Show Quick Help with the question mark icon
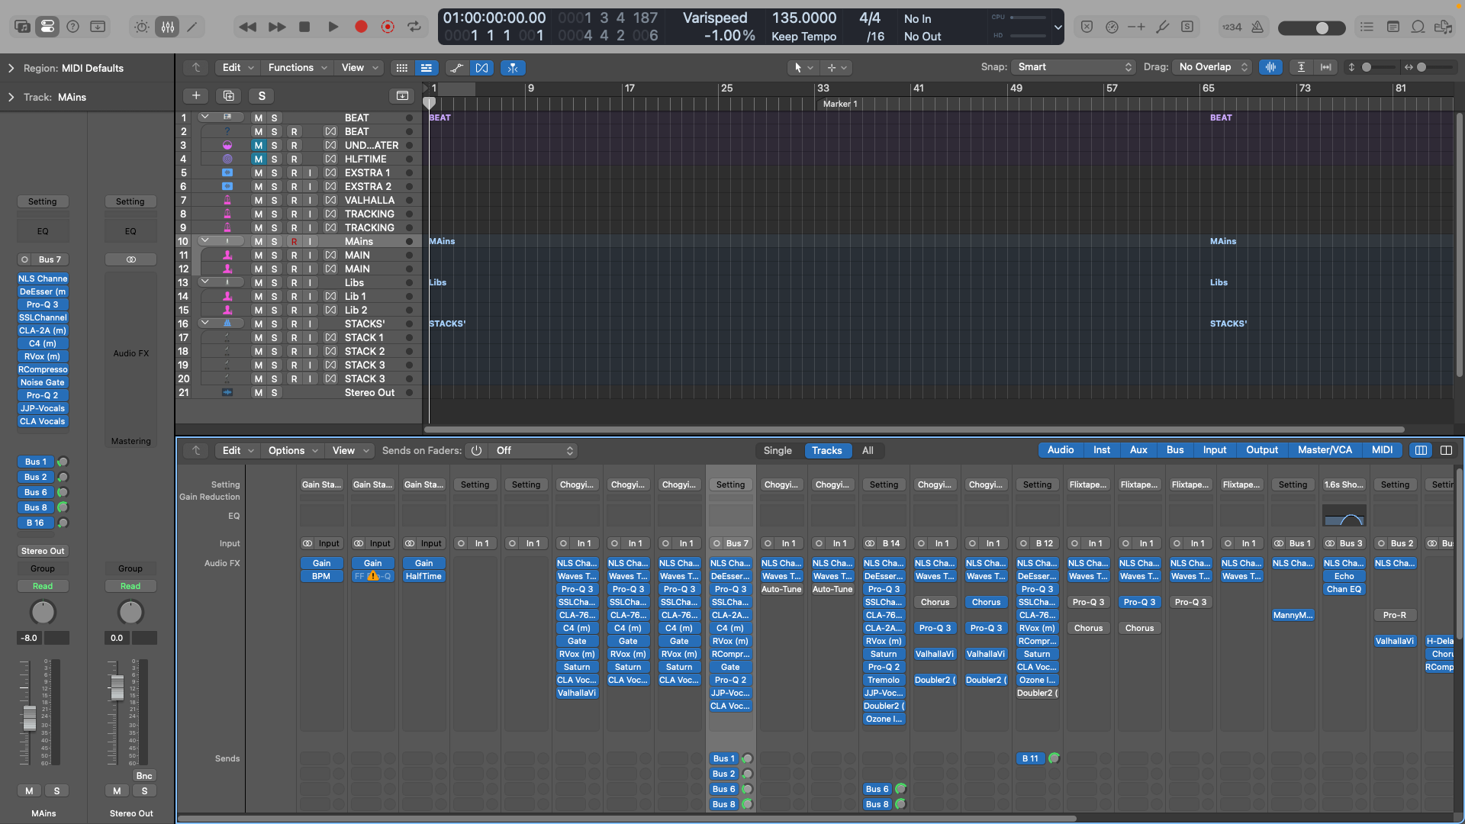This screenshot has height=824, width=1465. pyautogui.click(x=72, y=27)
